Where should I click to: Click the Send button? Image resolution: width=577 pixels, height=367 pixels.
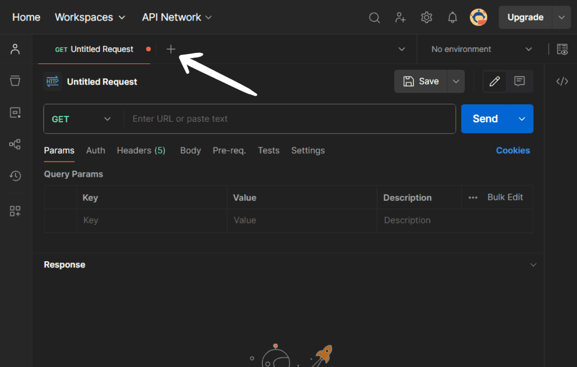[486, 119]
